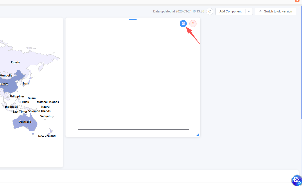302x186 pixels.
Task: Click the Japan label on the map
Action: pos(27,83)
